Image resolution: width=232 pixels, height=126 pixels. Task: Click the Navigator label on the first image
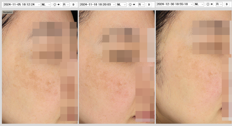(7, 12)
